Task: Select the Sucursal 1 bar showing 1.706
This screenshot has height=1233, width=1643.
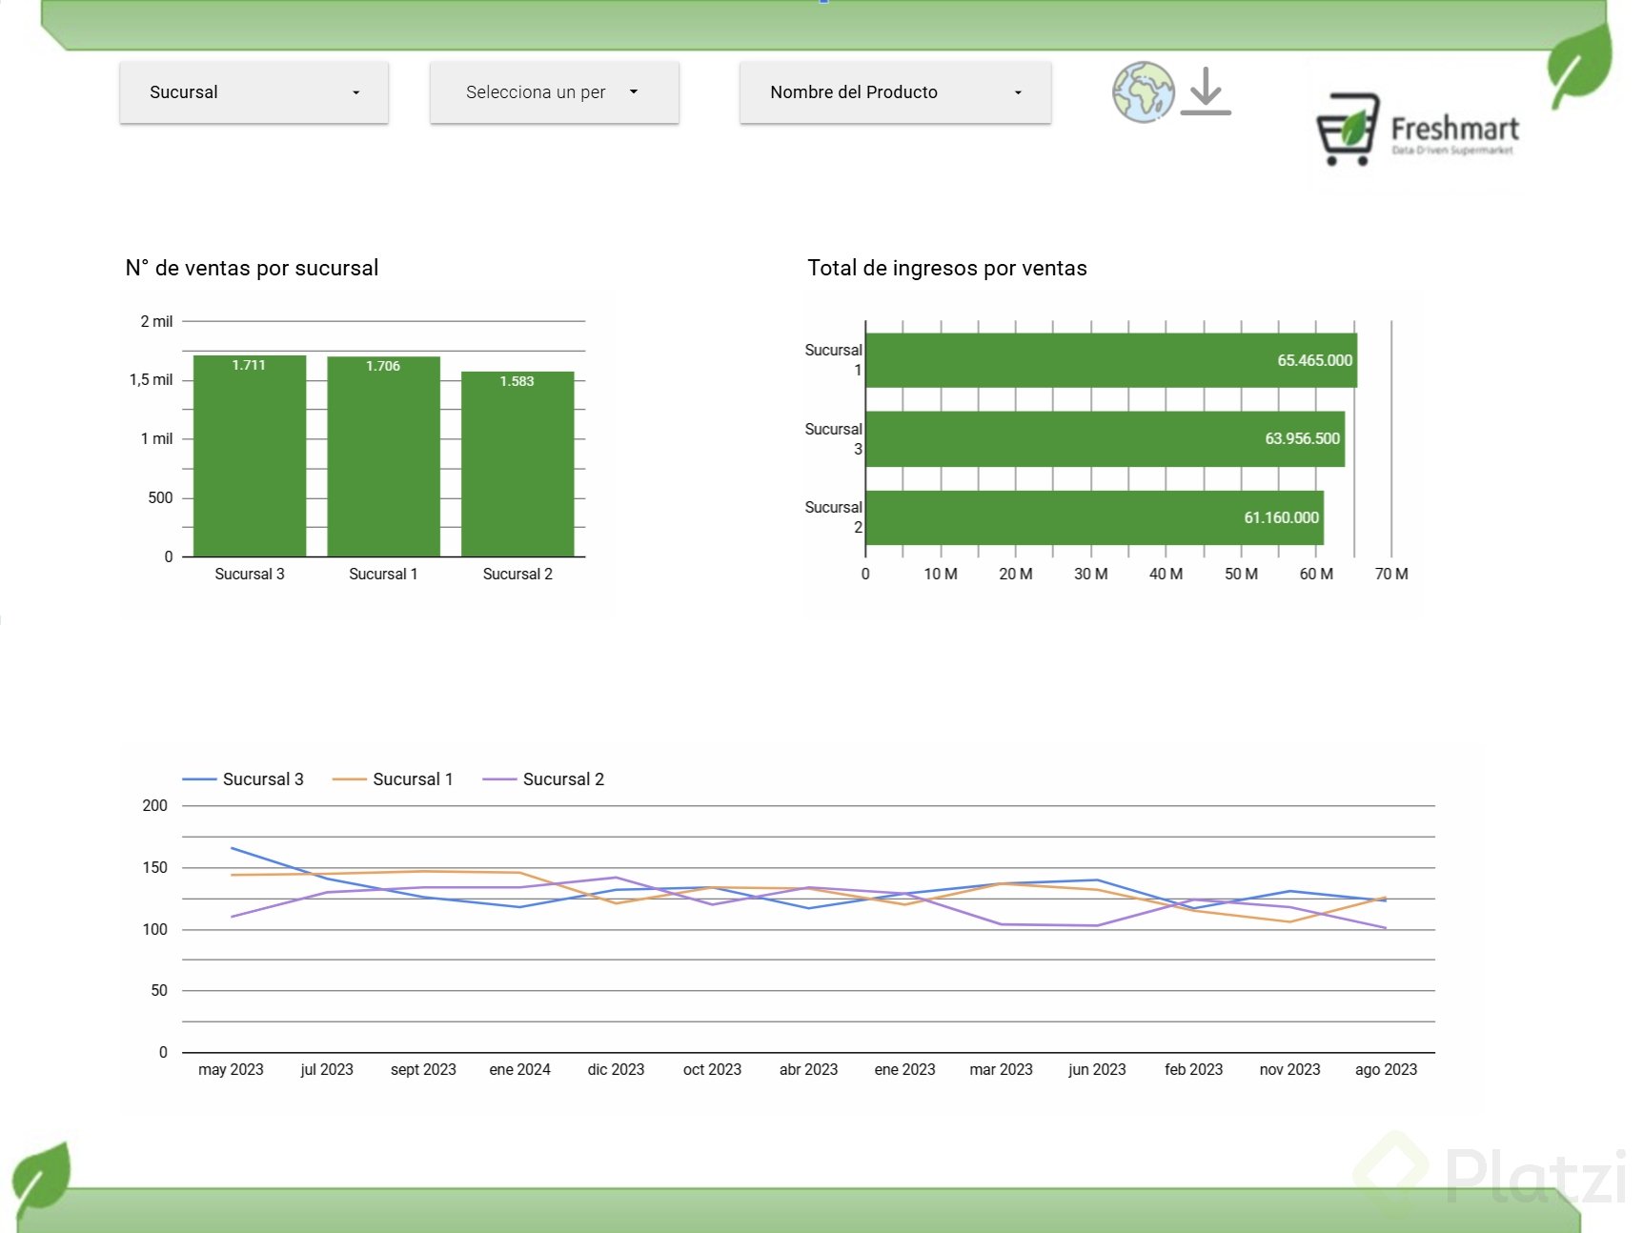Action: pos(383,456)
